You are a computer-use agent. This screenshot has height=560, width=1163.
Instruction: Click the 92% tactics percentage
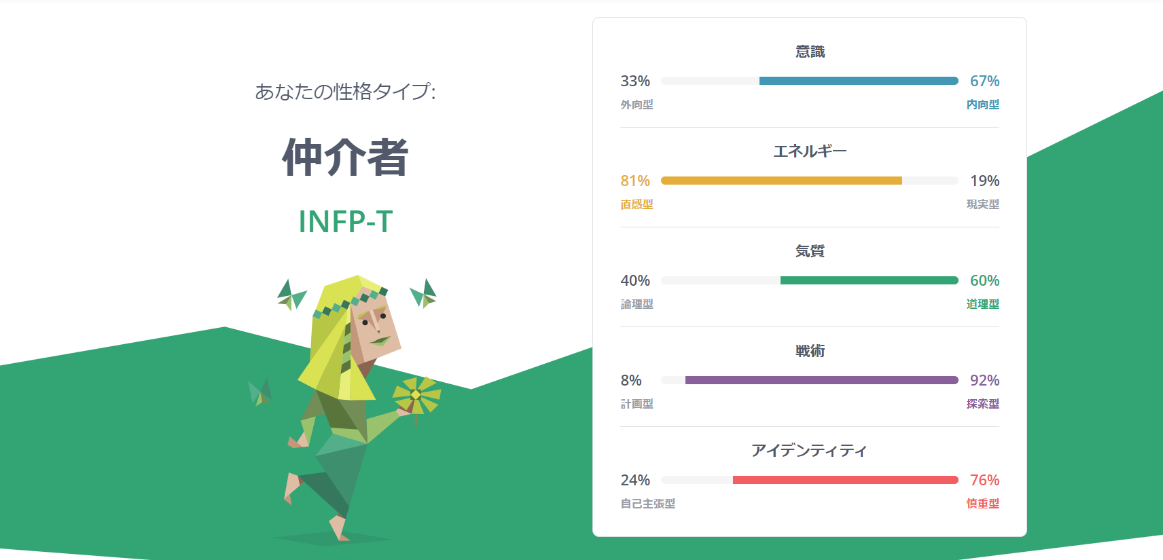click(x=984, y=380)
